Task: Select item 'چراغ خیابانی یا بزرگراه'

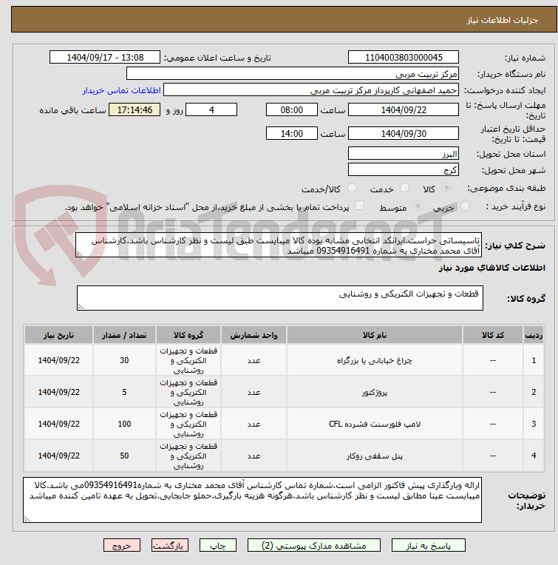Action: point(375,360)
